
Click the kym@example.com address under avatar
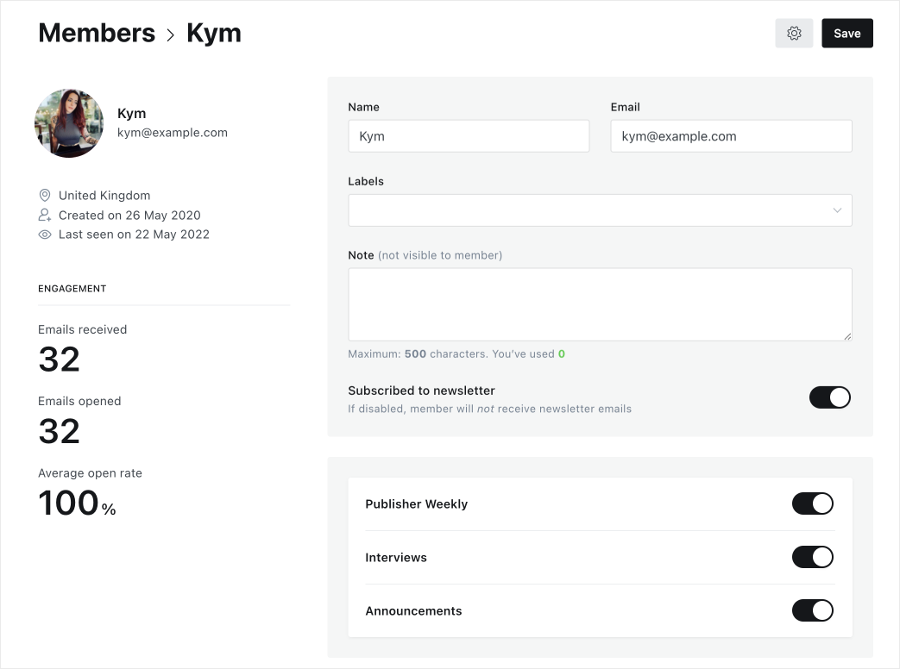coord(173,133)
